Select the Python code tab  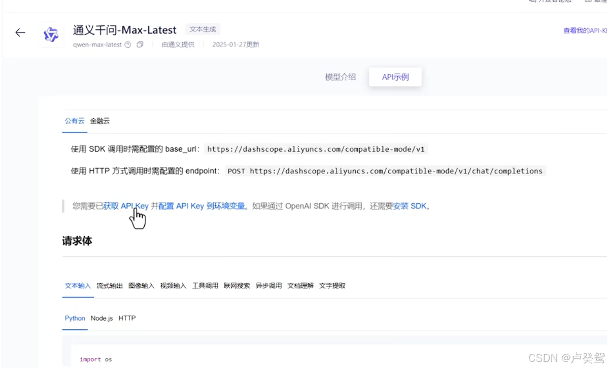coord(75,318)
